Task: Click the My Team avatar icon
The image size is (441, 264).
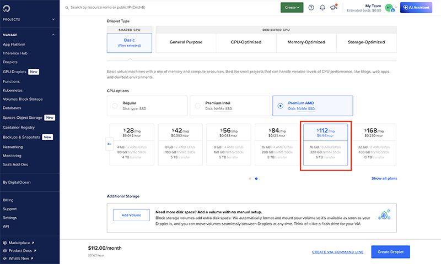Action: (x=389, y=8)
